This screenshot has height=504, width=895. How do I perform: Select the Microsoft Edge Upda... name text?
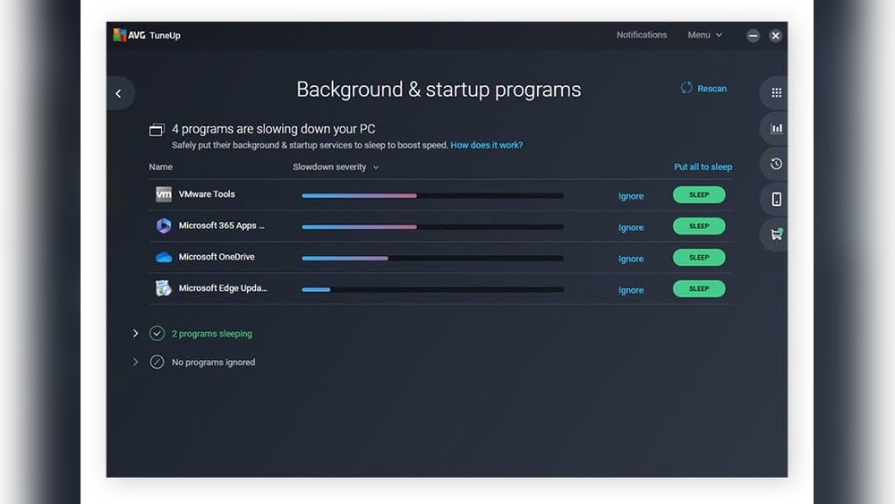pos(223,288)
